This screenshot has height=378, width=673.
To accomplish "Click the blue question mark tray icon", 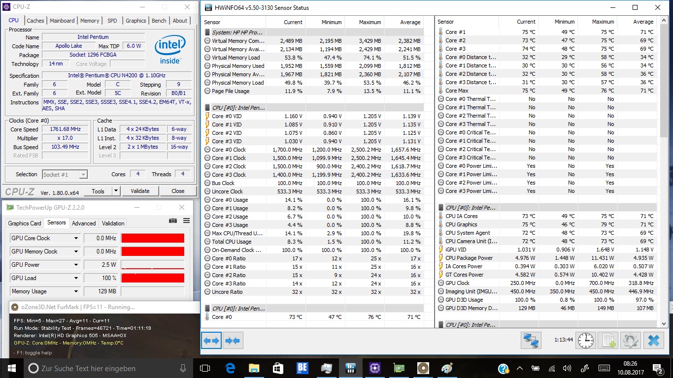I will [x=503, y=369].
